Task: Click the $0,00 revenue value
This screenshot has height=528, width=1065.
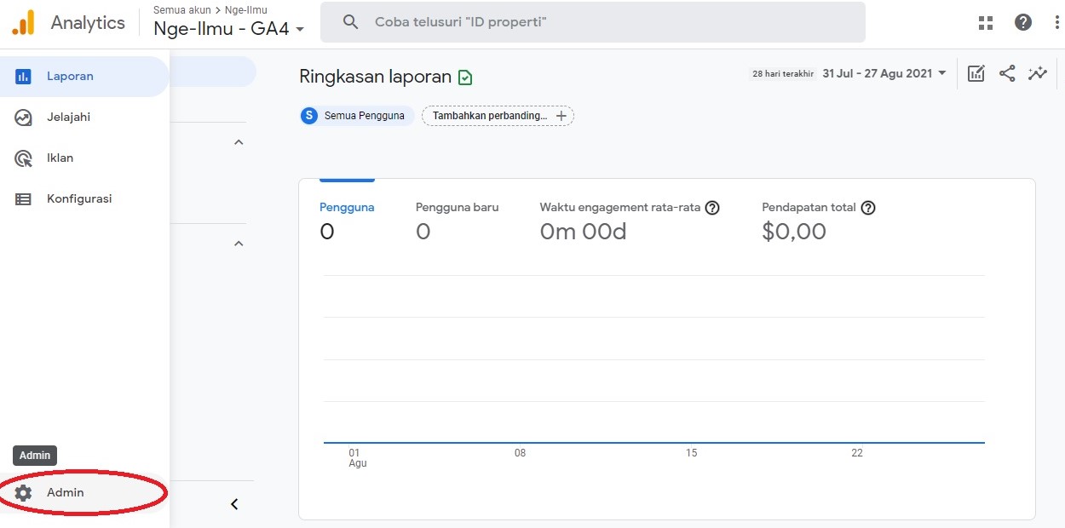Action: 794,232
